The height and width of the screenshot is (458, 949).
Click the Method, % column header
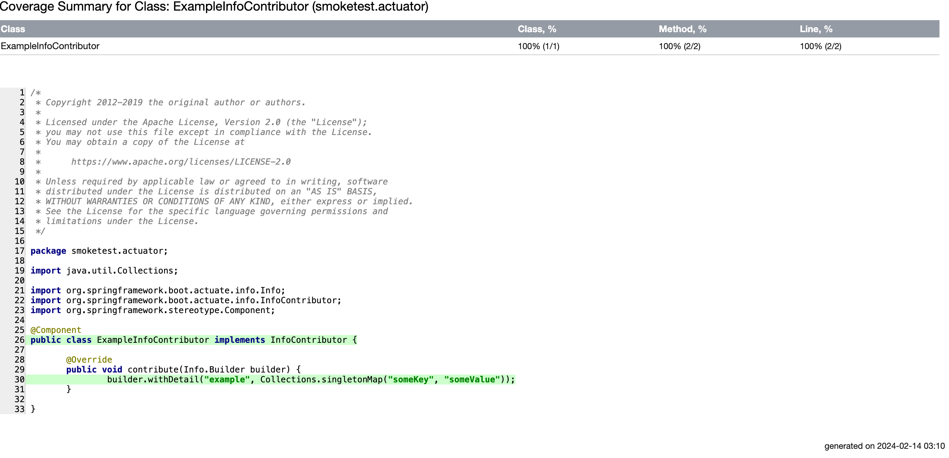coord(682,29)
